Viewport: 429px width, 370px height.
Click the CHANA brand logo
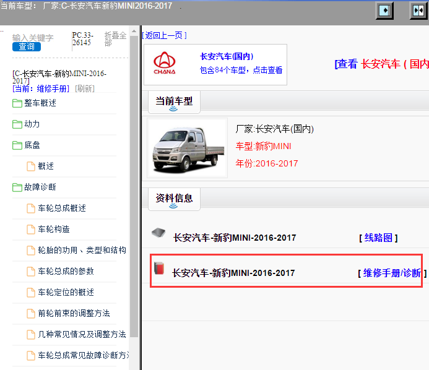pos(165,63)
